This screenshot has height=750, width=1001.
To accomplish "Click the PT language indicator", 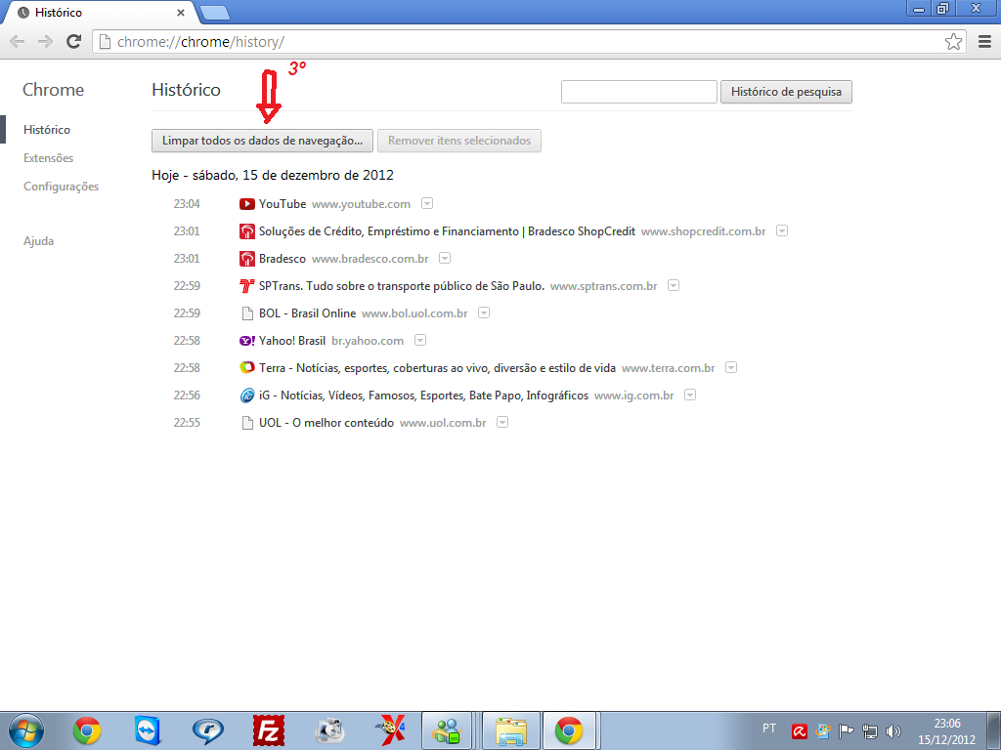I will (x=769, y=729).
